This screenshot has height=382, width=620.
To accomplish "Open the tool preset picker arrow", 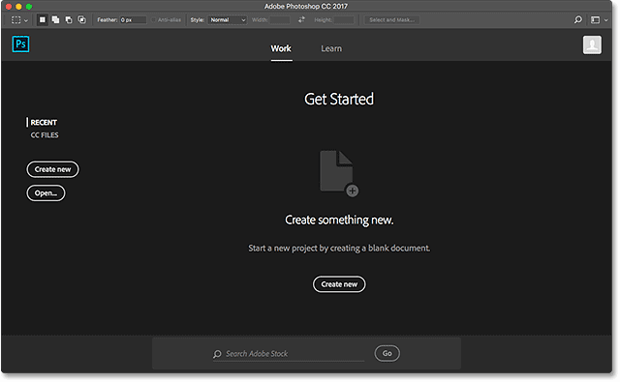I will tap(26, 20).
